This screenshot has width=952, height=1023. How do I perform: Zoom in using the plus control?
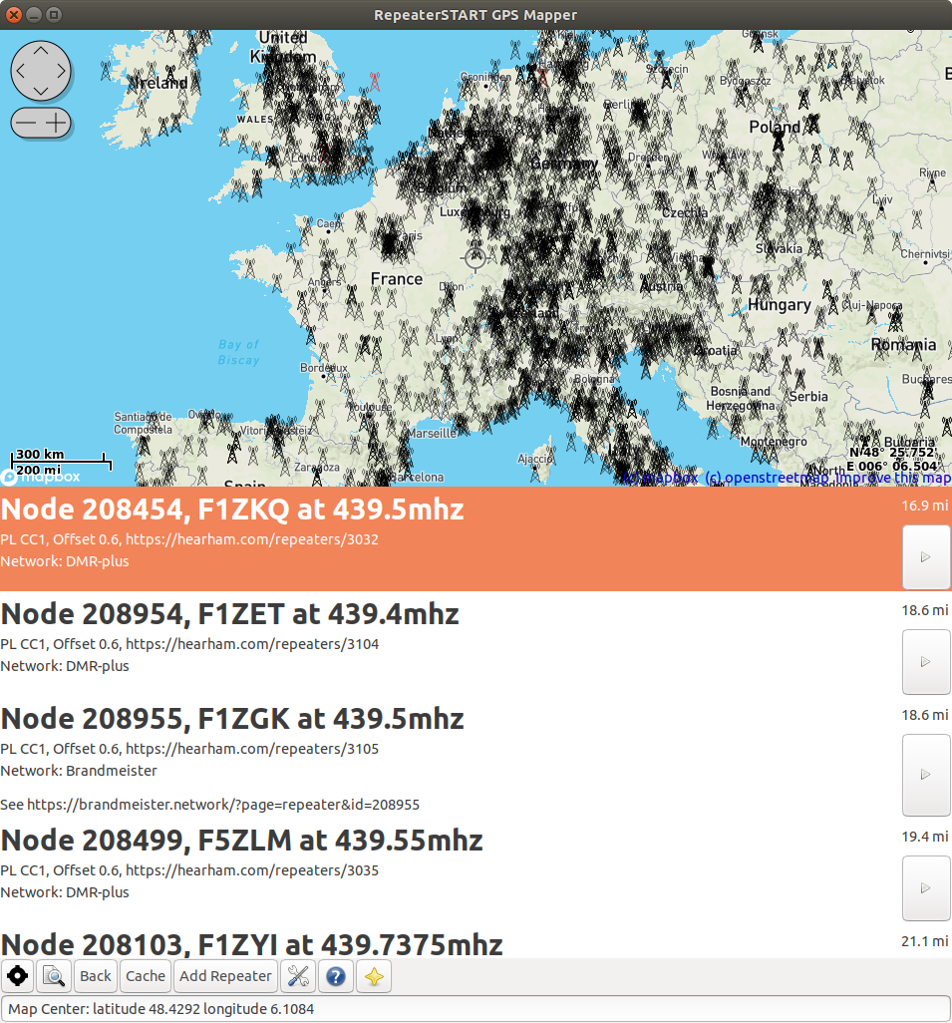click(x=57, y=123)
